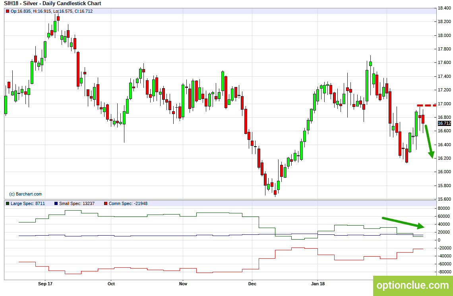The height and width of the screenshot is (296, 453).
Task: Click the 18.000 price axis label
Action: [x=445, y=35]
